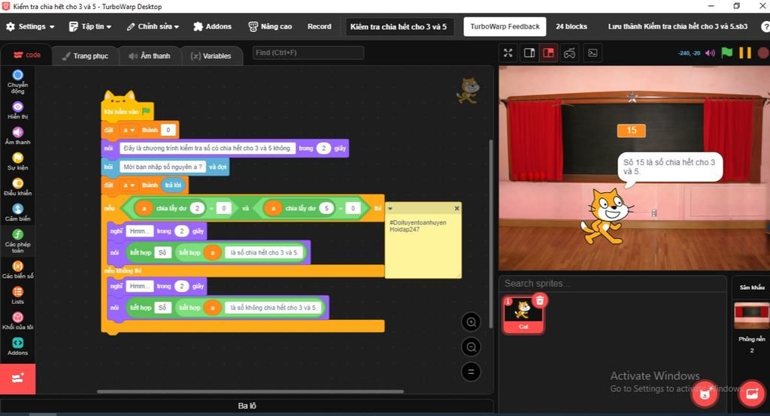Open the choose a backdrop button
Image resolution: width=770 pixels, height=416 pixels.
(x=752, y=393)
